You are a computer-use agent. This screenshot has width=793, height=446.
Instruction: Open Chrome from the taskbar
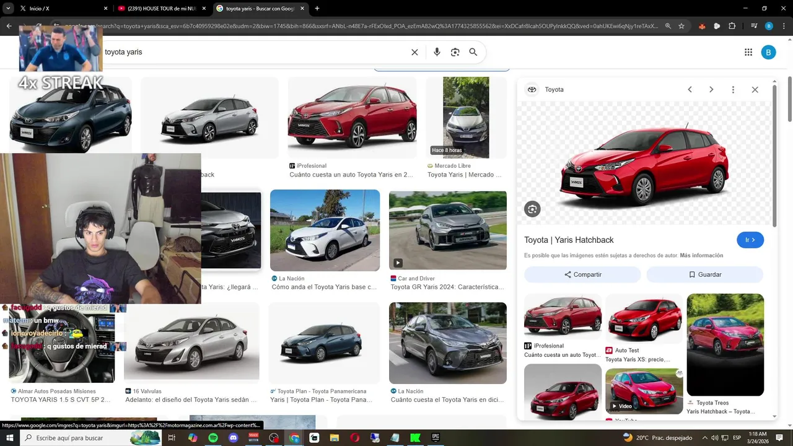294,438
